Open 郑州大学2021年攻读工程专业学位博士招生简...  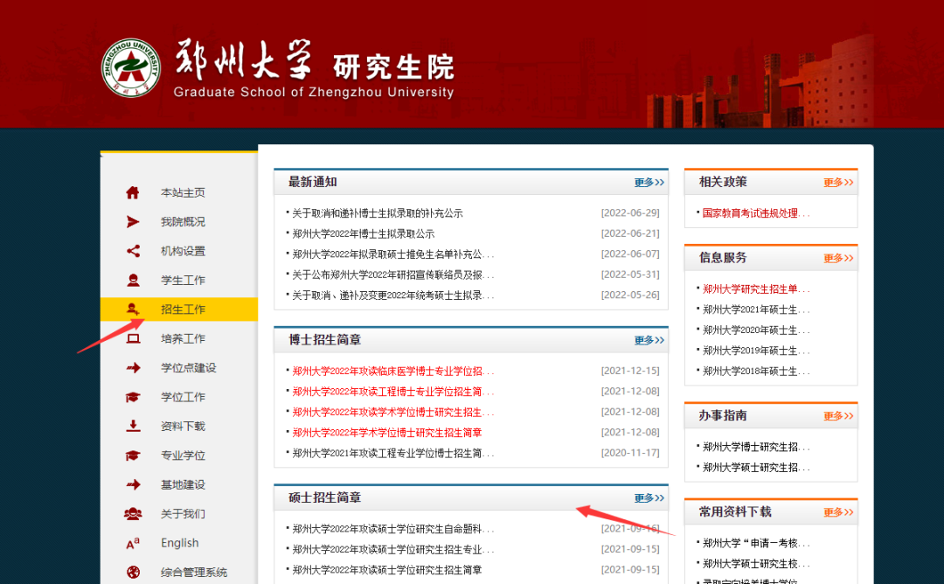point(392,453)
